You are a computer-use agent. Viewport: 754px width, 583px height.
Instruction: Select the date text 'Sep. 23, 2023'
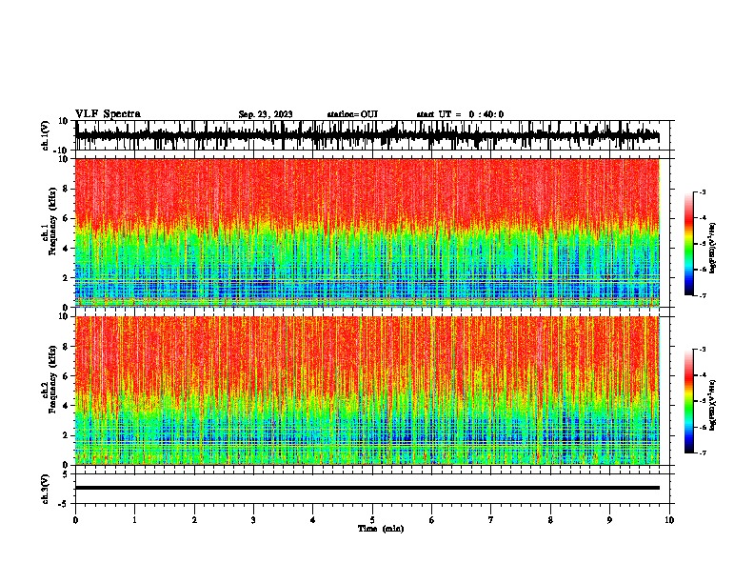pos(266,114)
